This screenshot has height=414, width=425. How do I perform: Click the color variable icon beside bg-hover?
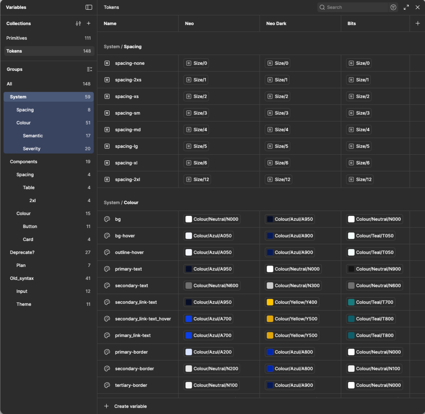[107, 235]
